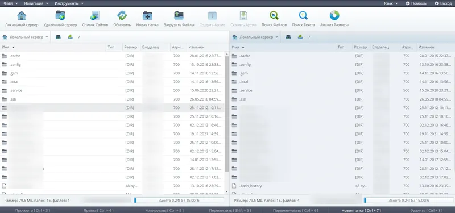The width and height of the screenshot is (455, 213).
Task: Select .local row in right panel
Action: click(342, 82)
